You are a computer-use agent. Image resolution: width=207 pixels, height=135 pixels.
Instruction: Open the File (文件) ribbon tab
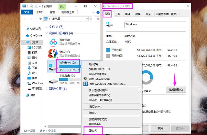(27, 12)
